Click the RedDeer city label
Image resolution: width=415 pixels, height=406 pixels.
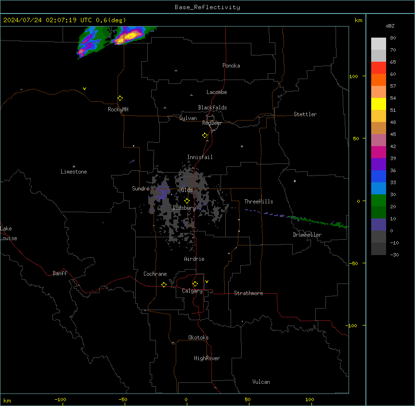click(212, 123)
